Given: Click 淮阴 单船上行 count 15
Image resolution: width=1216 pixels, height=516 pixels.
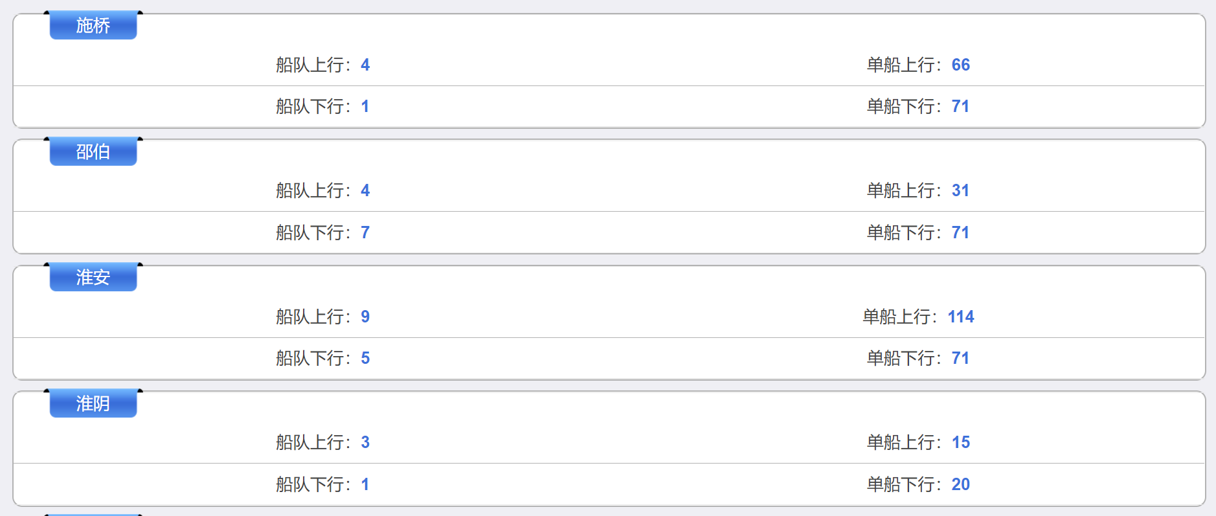Looking at the screenshot, I should pyautogui.click(x=961, y=442).
